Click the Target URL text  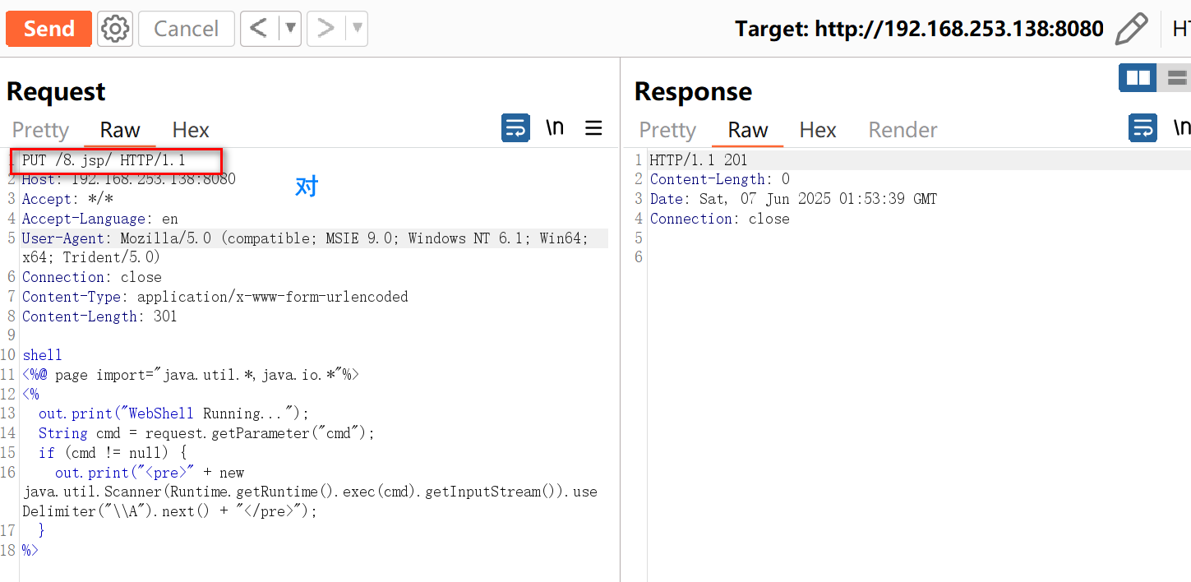point(919,29)
